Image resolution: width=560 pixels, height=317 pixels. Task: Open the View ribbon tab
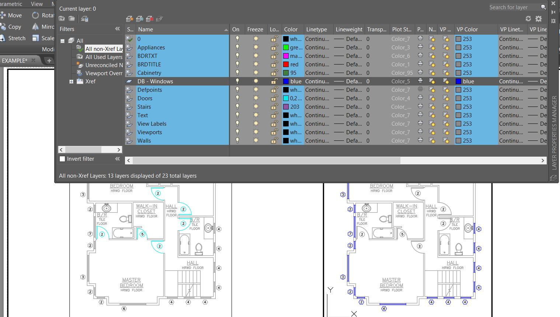[x=36, y=4]
